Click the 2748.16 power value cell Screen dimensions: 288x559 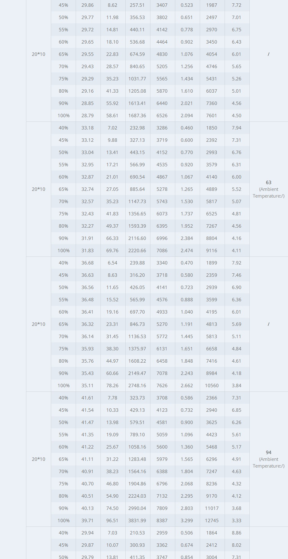click(x=137, y=385)
